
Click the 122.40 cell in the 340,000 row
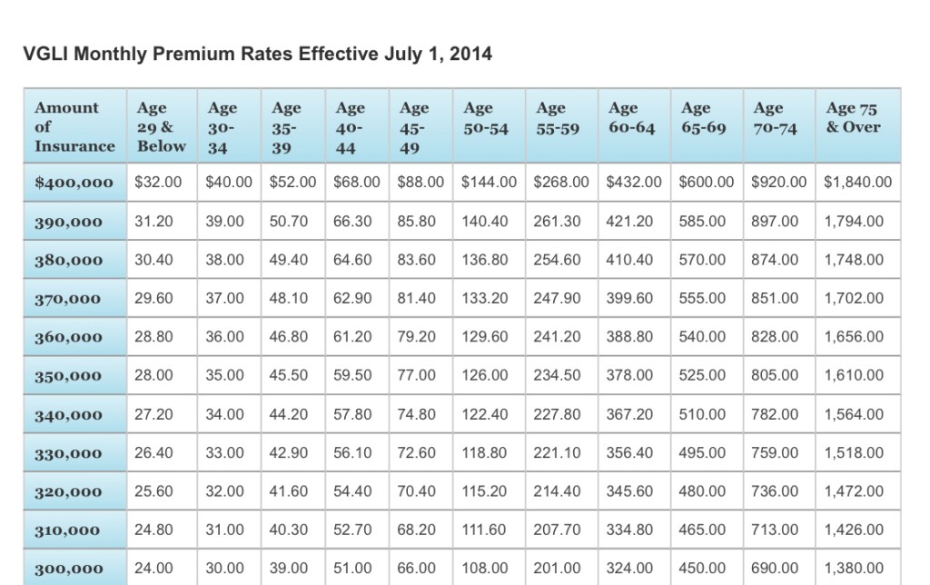pyautogui.click(x=486, y=414)
